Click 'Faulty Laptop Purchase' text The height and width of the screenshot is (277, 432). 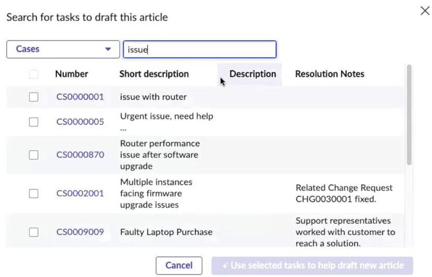tap(166, 232)
